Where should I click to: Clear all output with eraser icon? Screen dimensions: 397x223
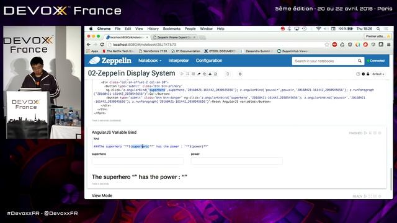(198, 74)
